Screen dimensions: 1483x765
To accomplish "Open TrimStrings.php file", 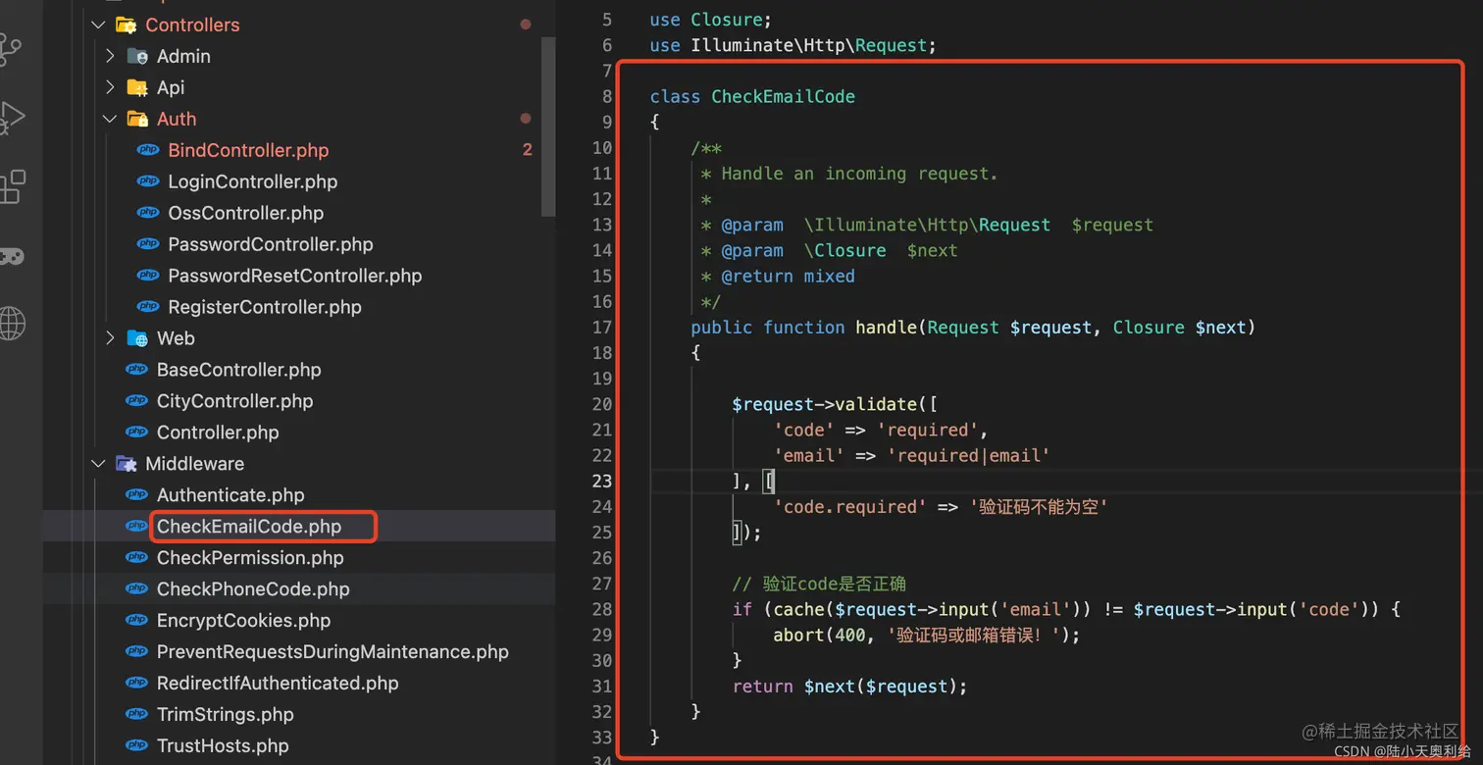I will [225, 715].
